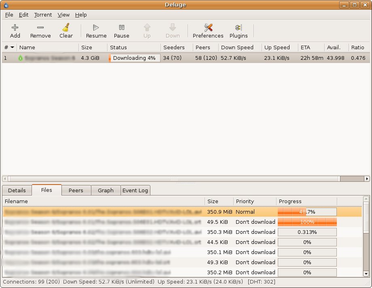Screen dimensions: 372x288
Task: Sort by the ETA column header
Action: point(311,47)
